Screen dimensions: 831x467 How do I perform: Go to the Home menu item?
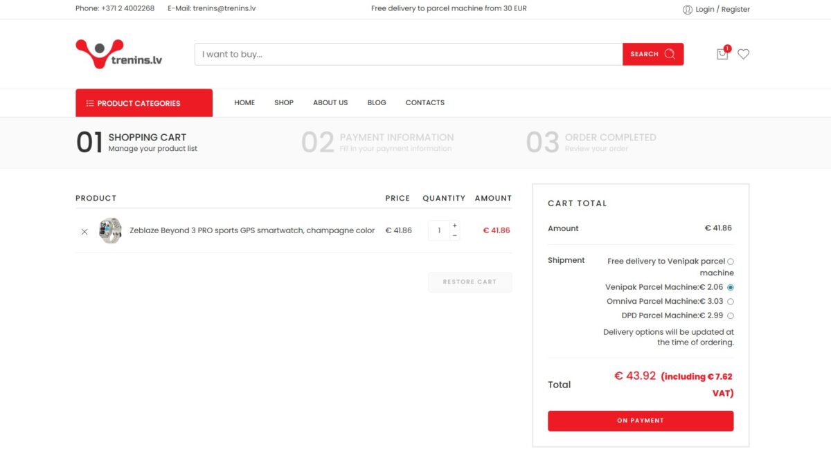point(244,102)
